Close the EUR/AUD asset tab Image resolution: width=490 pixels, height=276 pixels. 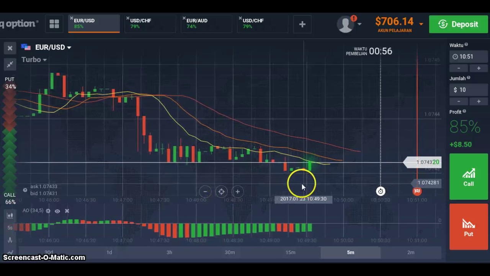click(184, 18)
